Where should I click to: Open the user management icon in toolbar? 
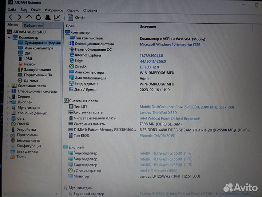pos(48,17)
